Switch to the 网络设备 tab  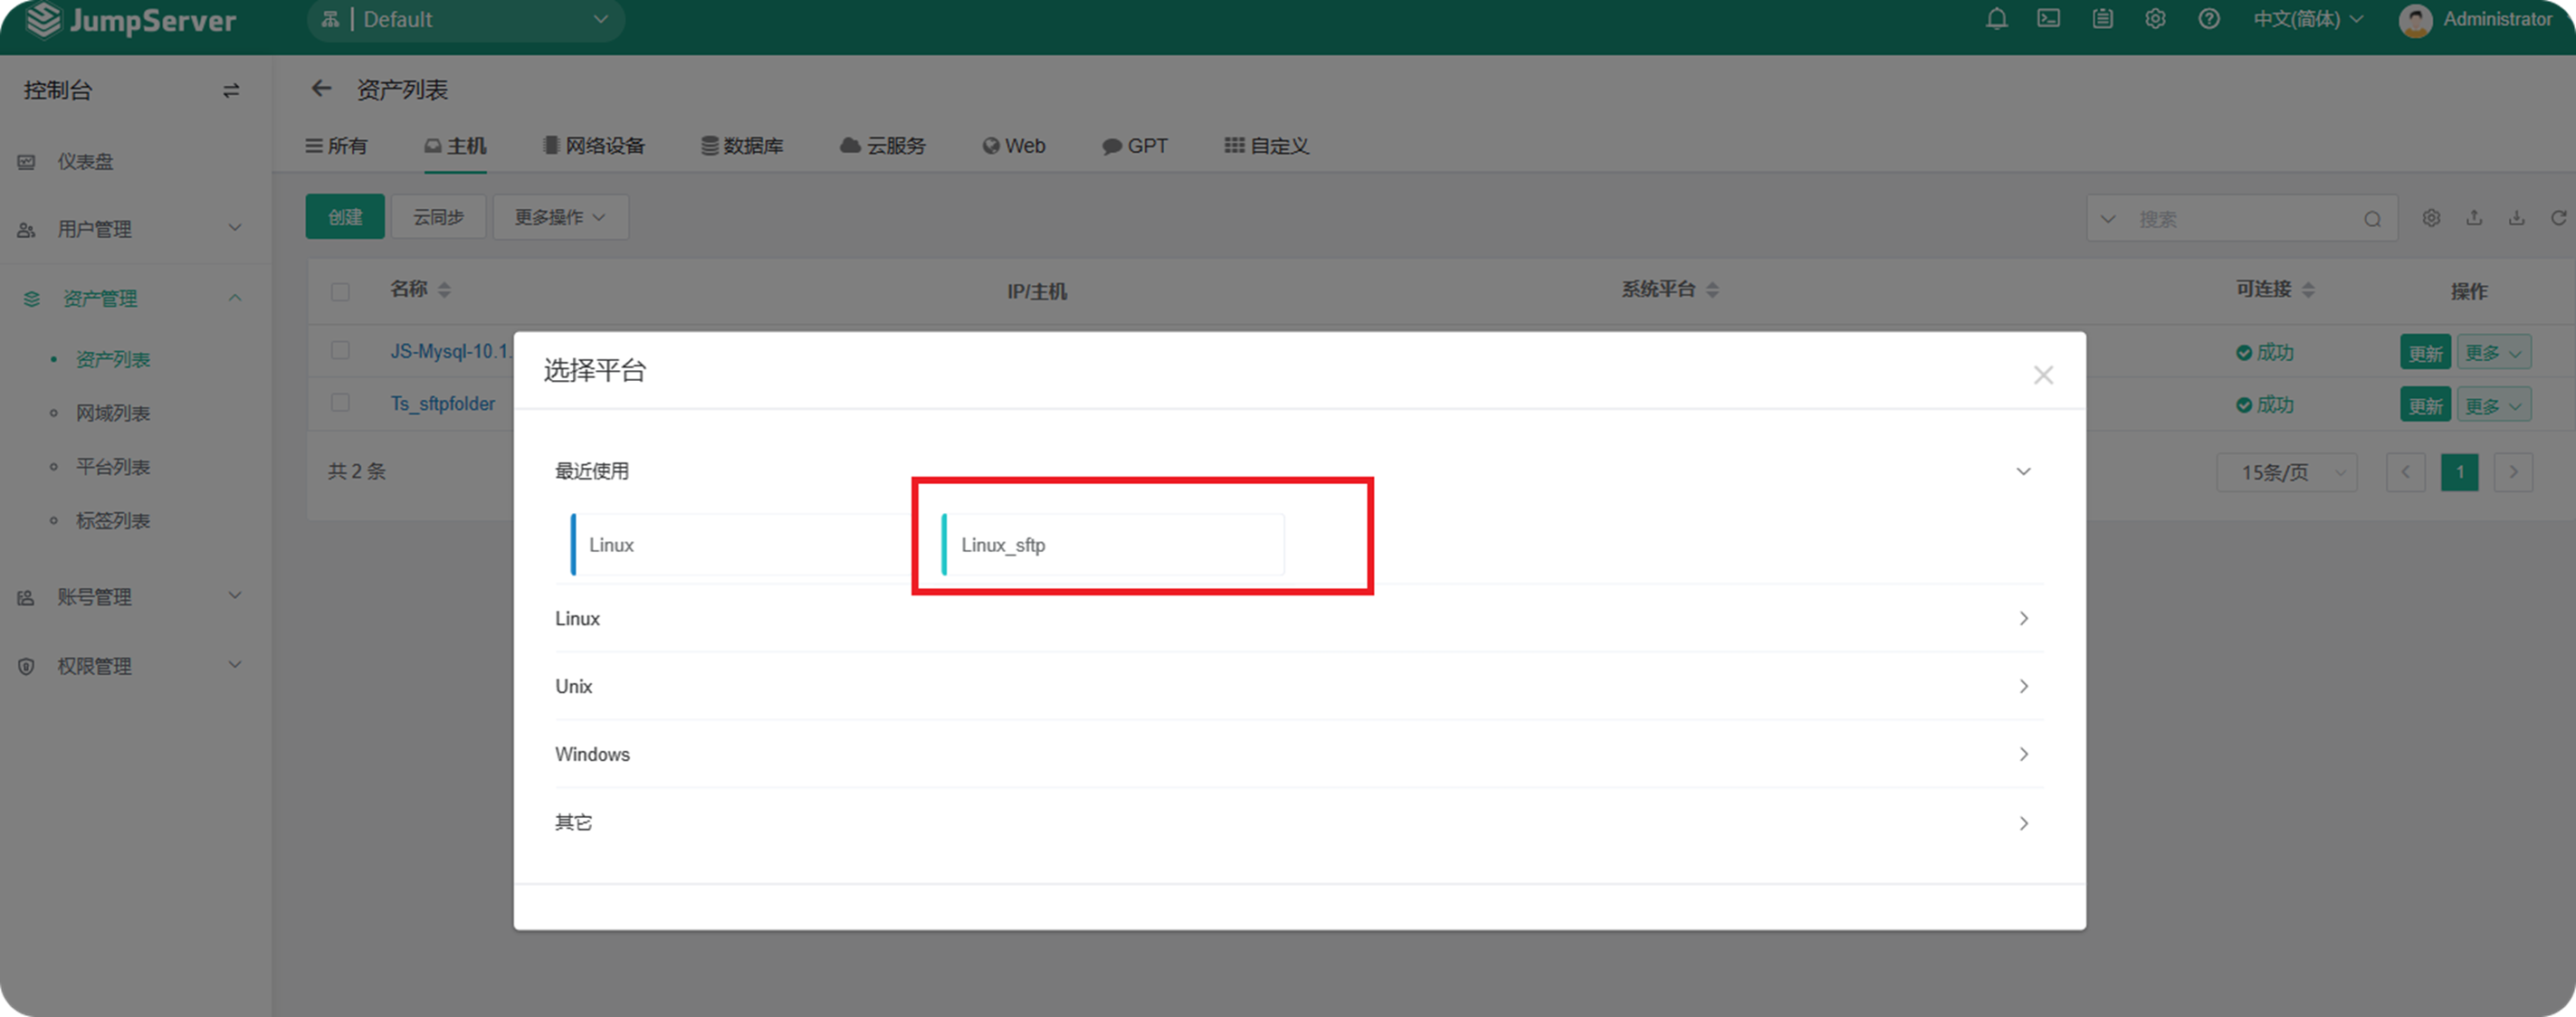[594, 146]
